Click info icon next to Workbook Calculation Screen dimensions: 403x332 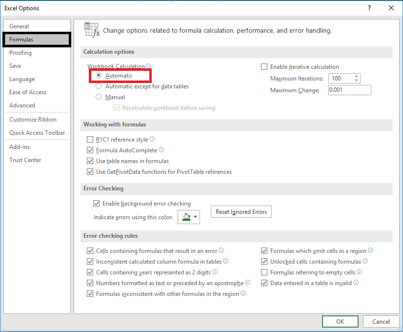(x=148, y=66)
